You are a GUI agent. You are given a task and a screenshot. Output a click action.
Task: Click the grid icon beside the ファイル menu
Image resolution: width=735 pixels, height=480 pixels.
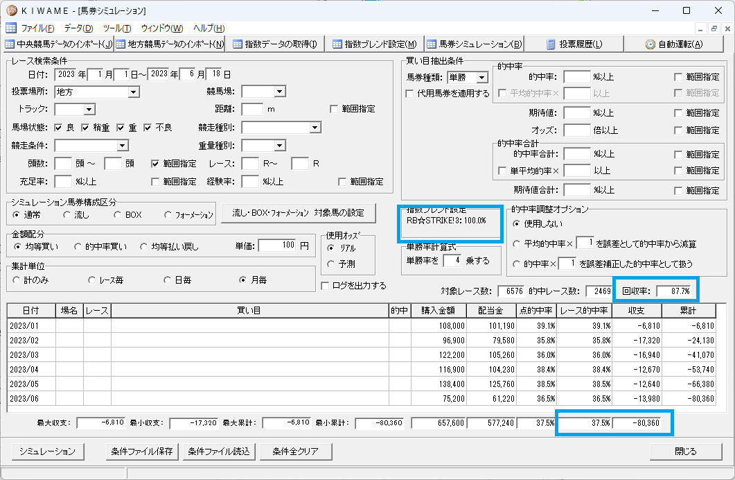coord(11,28)
